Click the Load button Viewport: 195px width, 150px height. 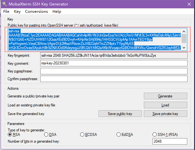tap(165, 105)
